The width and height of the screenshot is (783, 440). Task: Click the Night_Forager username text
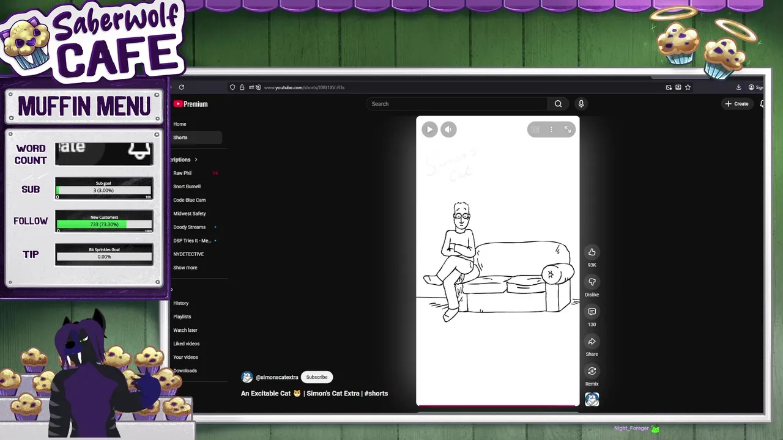(631, 428)
